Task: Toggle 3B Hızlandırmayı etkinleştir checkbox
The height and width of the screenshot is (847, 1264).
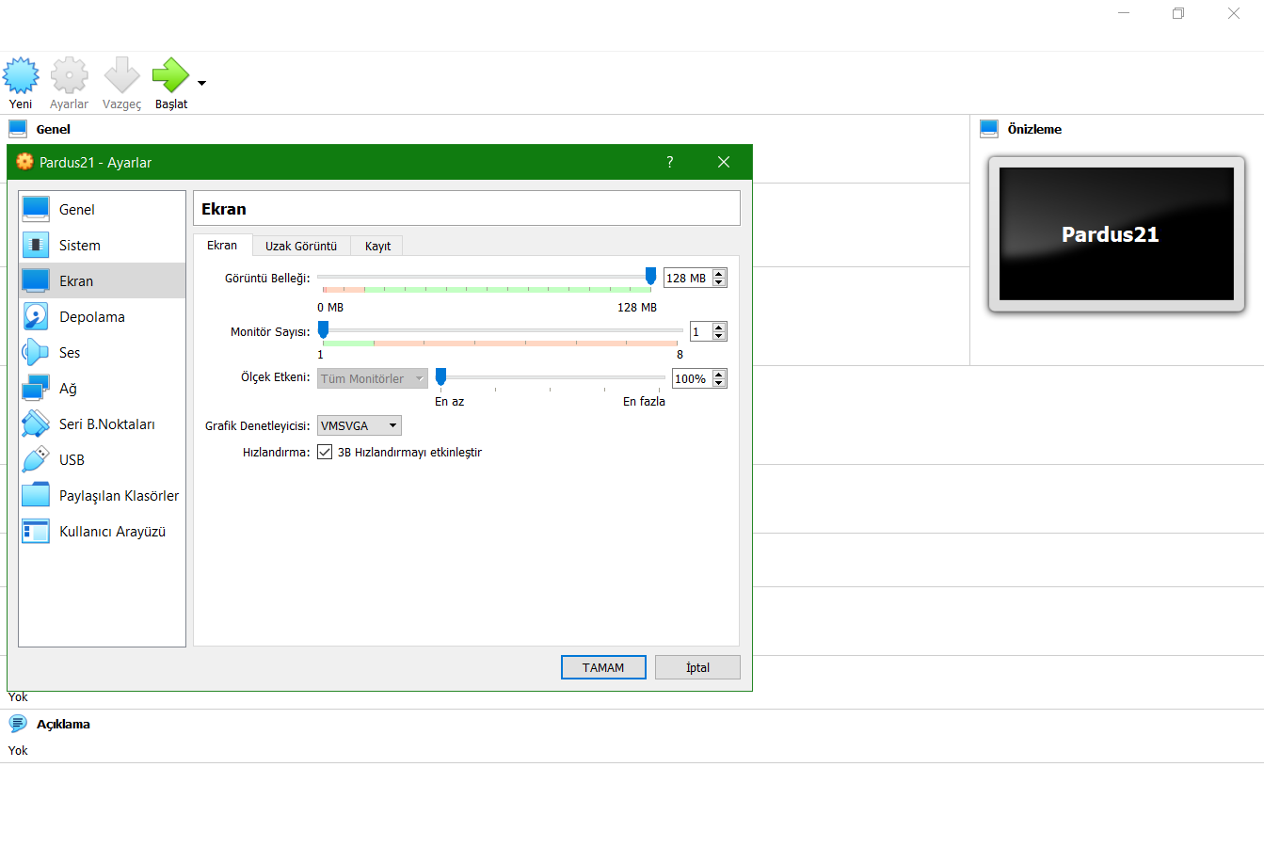Action: click(x=325, y=452)
